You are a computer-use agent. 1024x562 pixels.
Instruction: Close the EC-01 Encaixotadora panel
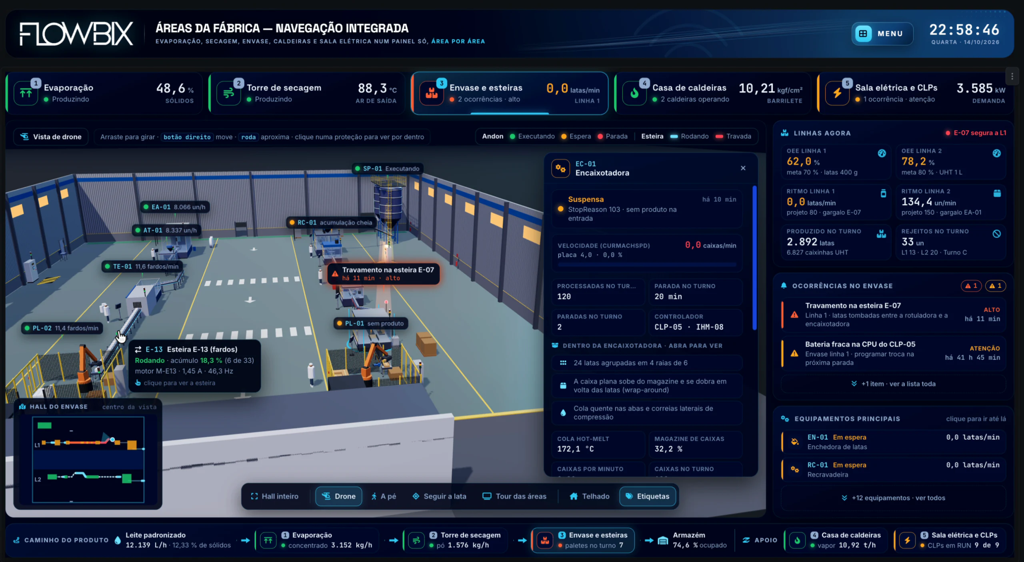743,168
